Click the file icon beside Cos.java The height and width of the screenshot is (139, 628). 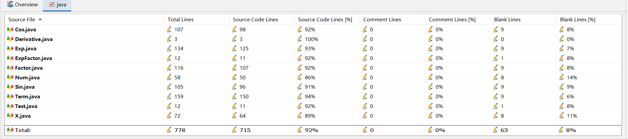pos(10,29)
